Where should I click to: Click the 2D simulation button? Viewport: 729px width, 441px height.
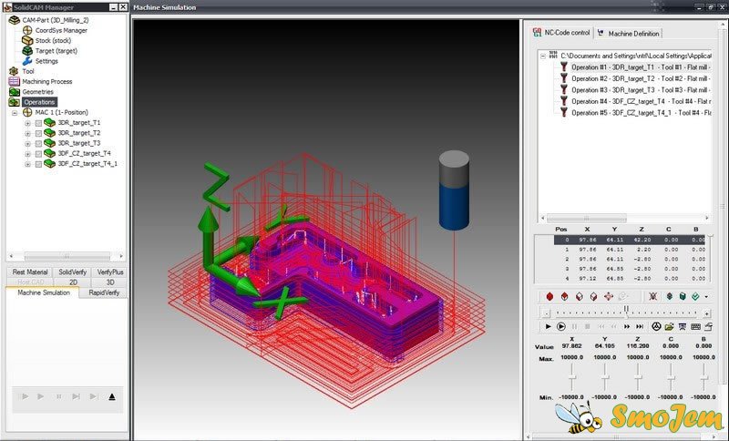(73, 282)
